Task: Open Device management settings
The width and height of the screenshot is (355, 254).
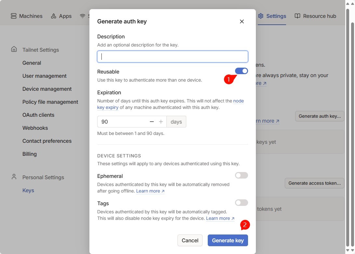Action: (47, 89)
